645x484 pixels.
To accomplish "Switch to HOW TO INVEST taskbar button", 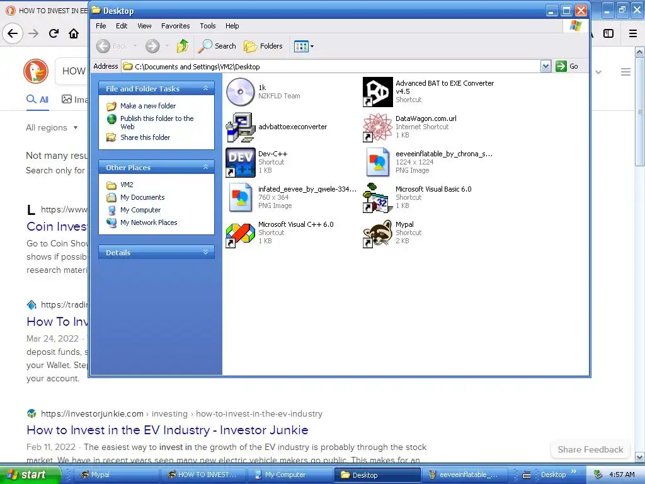I will 203,475.
